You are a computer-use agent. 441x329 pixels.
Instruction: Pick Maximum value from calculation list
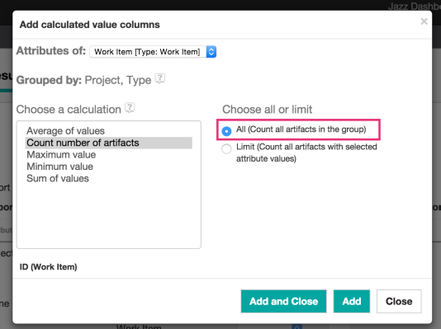pyautogui.click(x=61, y=155)
